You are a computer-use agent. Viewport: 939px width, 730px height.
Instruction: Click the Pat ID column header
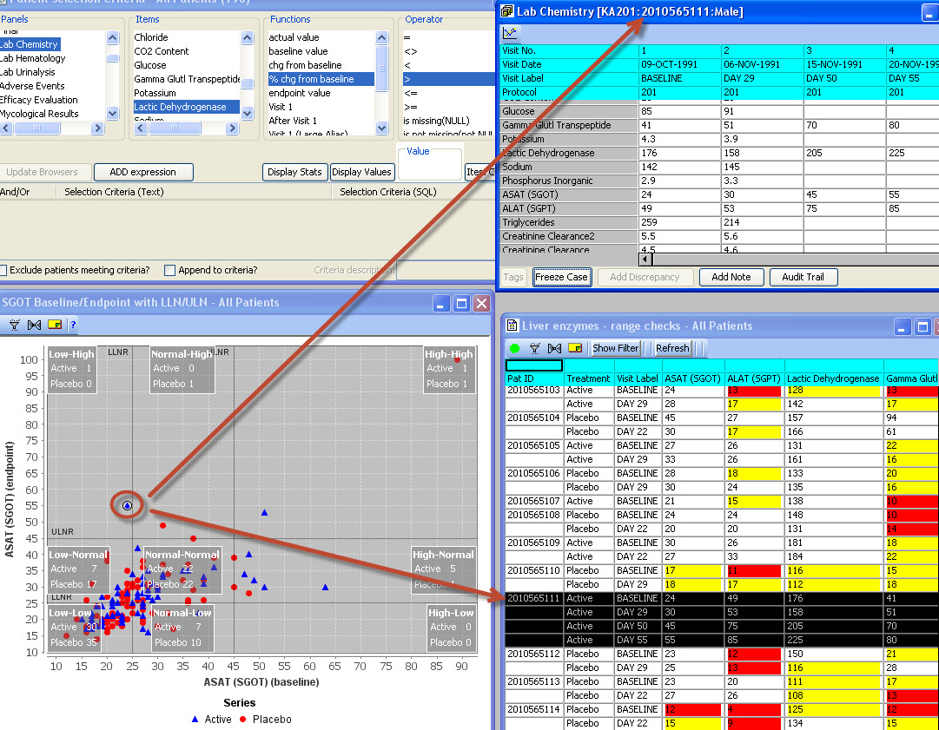click(x=535, y=378)
